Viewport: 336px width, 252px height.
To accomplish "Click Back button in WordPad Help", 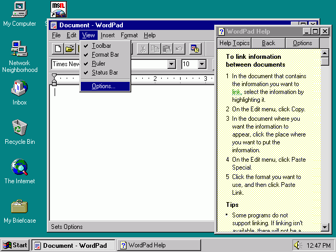I will point(268,43).
